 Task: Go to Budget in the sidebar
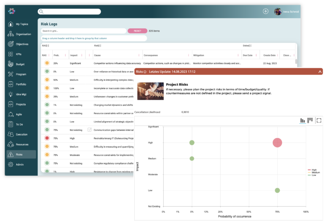tap(20, 64)
